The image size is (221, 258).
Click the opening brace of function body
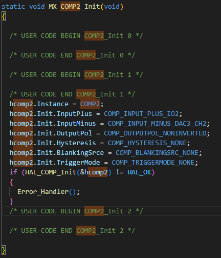[4, 16]
